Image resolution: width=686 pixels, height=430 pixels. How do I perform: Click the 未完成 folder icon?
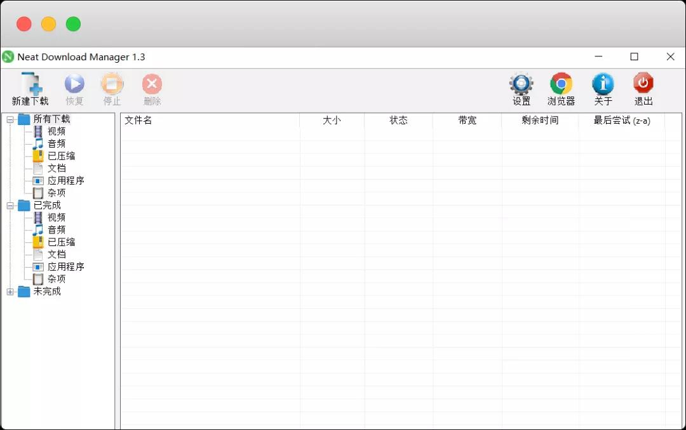point(24,292)
